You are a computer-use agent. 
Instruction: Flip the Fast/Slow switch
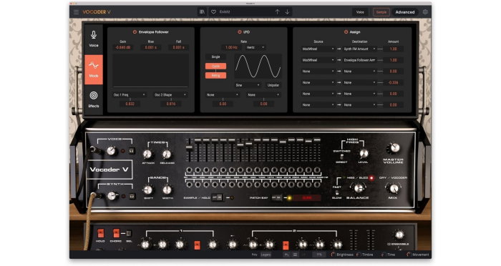pyautogui.click(x=337, y=192)
